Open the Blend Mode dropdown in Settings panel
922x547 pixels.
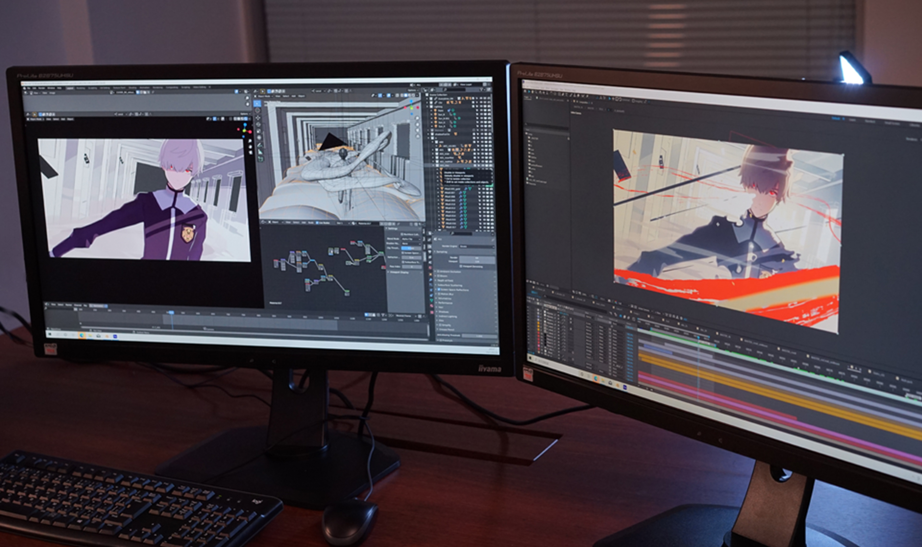(x=411, y=238)
